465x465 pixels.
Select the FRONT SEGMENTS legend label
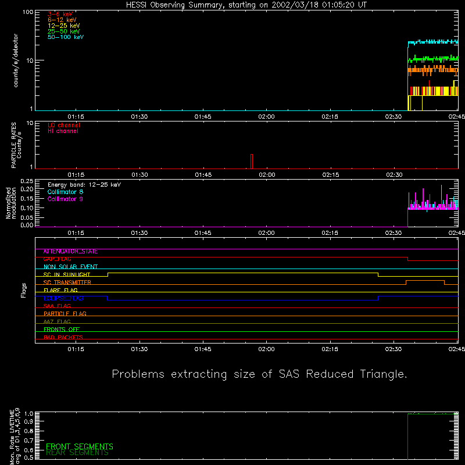(80, 446)
